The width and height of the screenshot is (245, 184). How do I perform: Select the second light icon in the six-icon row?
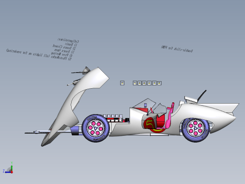coord(139,83)
